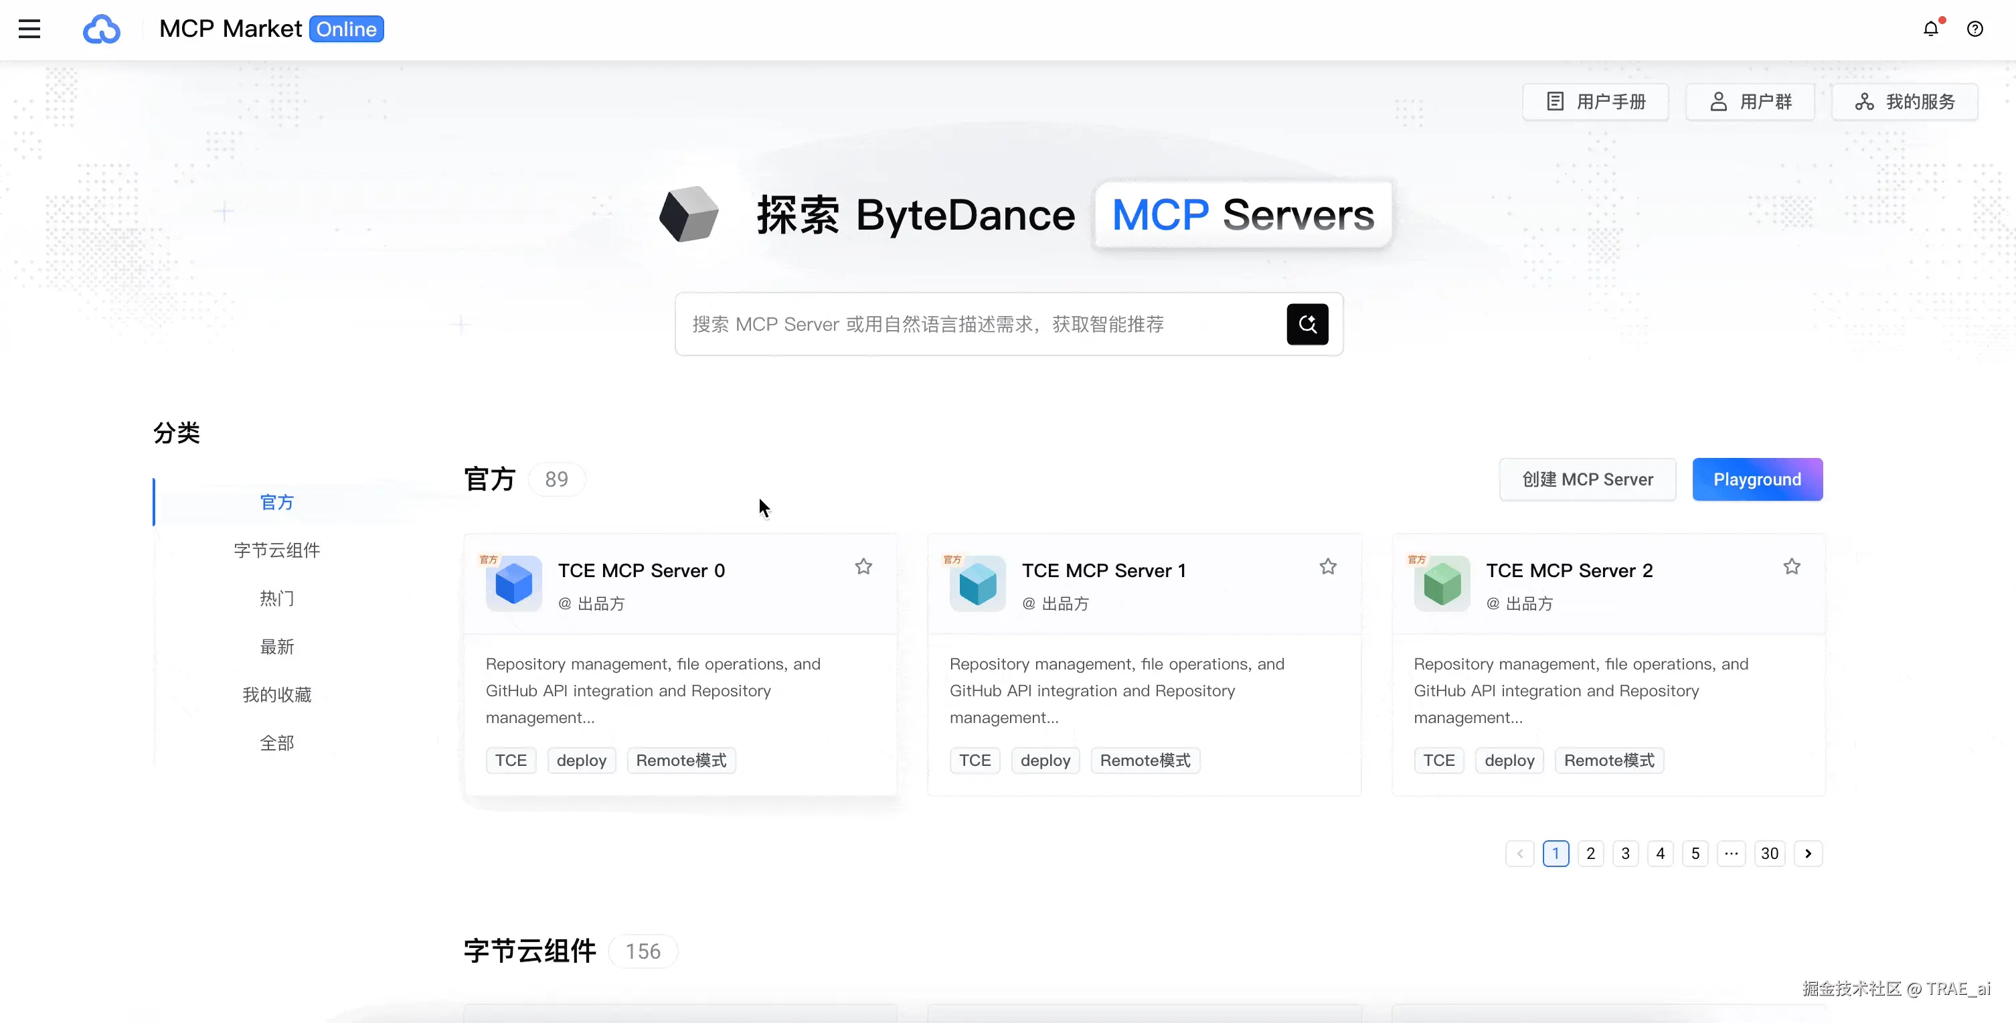Click the notification bell icon
This screenshot has height=1023, width=2016.
pos(1931,29)
